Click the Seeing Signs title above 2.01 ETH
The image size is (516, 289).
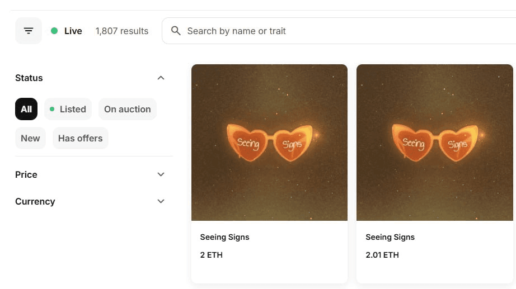point(390,237)
